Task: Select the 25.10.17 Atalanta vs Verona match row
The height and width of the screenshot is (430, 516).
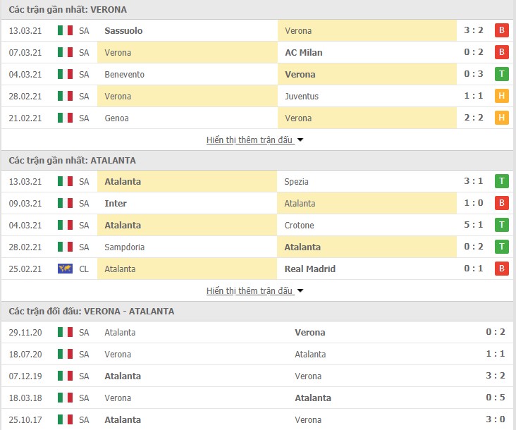Action: 258,419
